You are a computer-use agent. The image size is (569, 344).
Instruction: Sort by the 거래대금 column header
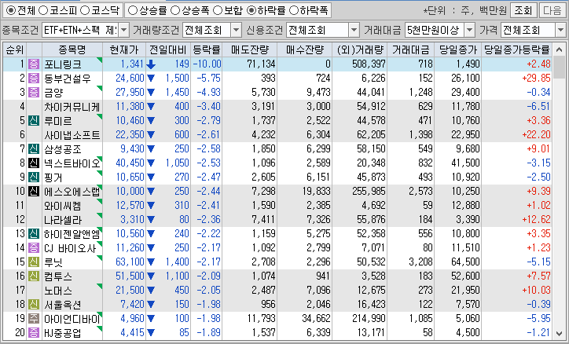410,49
